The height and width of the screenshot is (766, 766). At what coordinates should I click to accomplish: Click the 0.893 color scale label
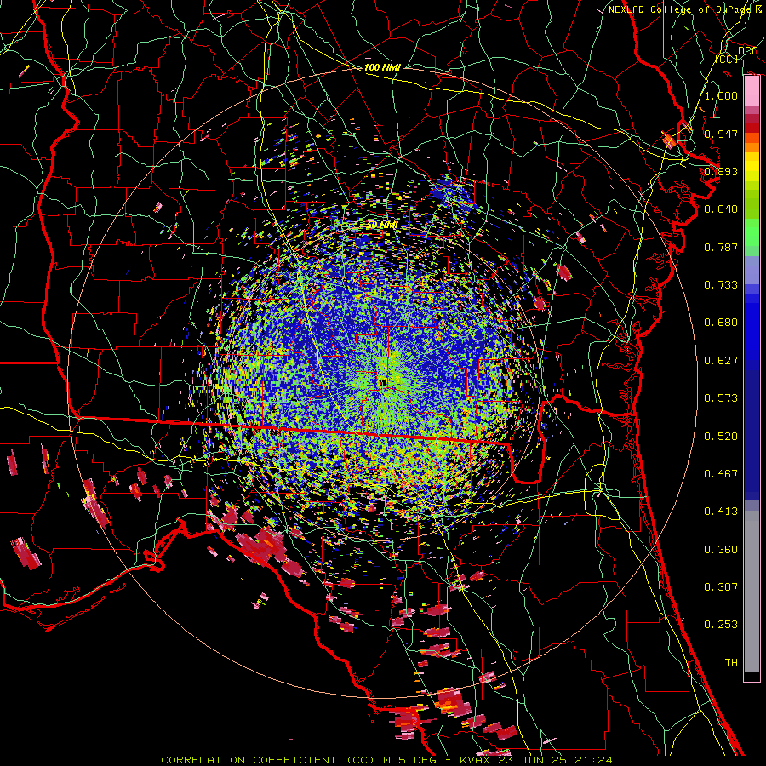pyautogui.click(x=721, y=171)
